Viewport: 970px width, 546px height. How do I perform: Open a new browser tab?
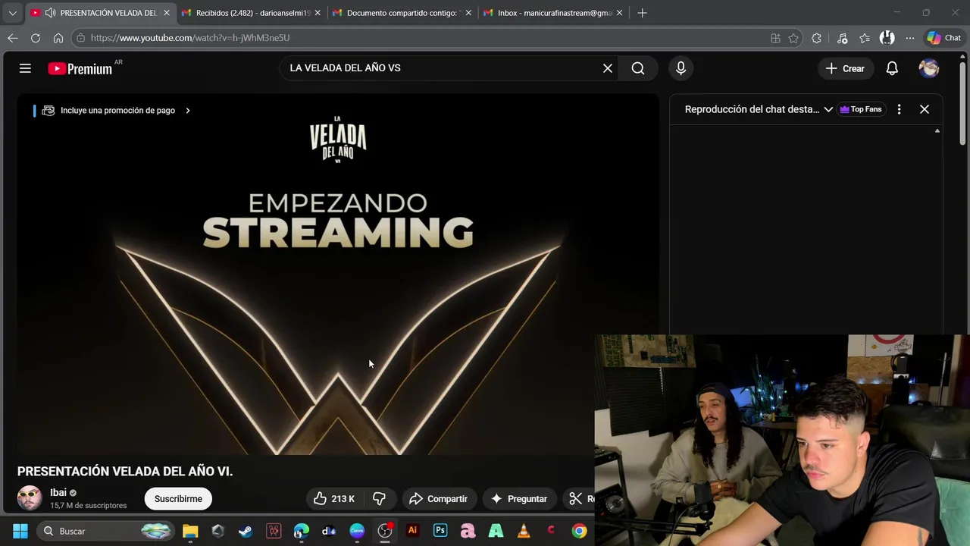click(x=643, y=13)
